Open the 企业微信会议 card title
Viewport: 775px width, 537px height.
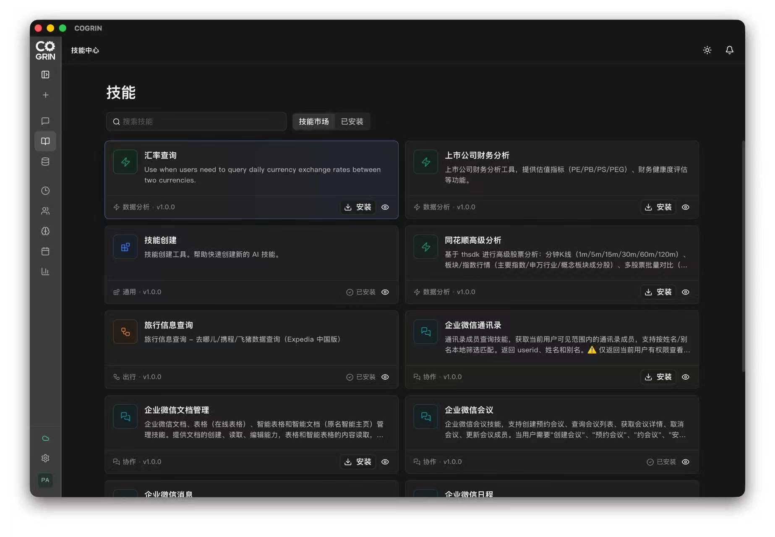click(x=469, y=410)
